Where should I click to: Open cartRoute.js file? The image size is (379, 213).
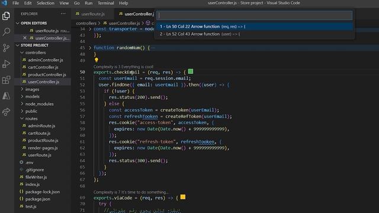43,133
